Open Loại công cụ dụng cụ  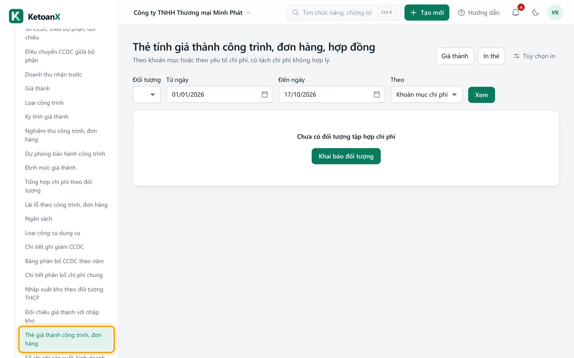click(66, 233)
